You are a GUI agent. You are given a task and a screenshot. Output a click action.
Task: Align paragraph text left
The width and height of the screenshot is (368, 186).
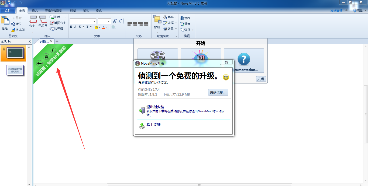point(130,24)
